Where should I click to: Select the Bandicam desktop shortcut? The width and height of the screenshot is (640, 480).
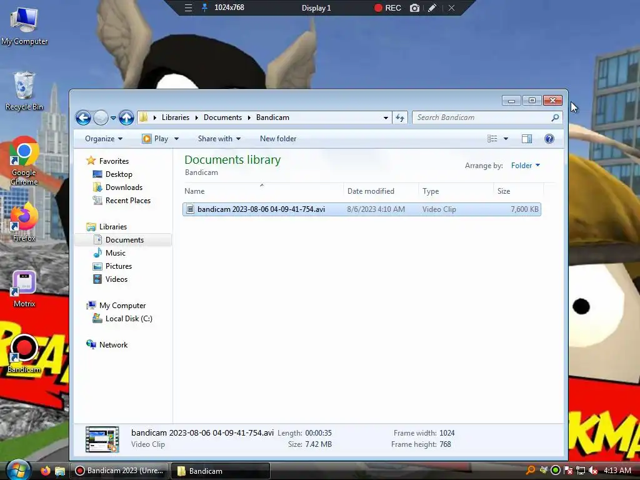[24, 354]
